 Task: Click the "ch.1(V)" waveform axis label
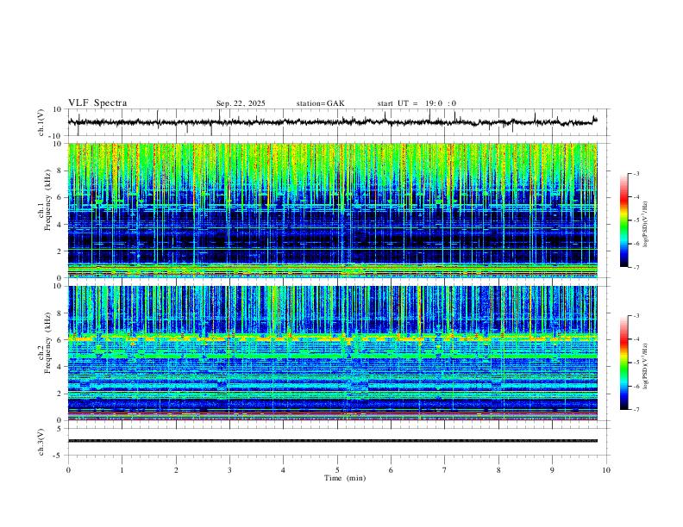41,122
